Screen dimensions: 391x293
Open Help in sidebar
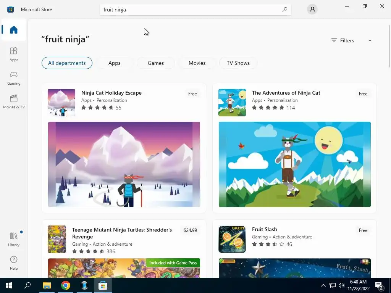pyautogui.click(x=14, y=263)
